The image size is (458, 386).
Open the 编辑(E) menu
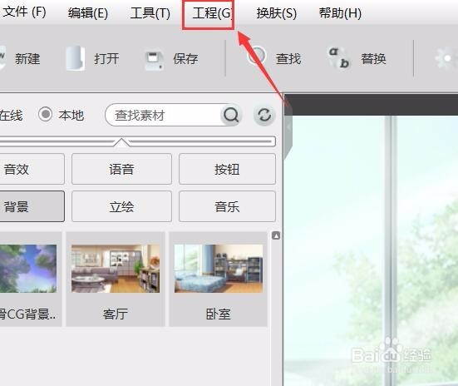88,13
